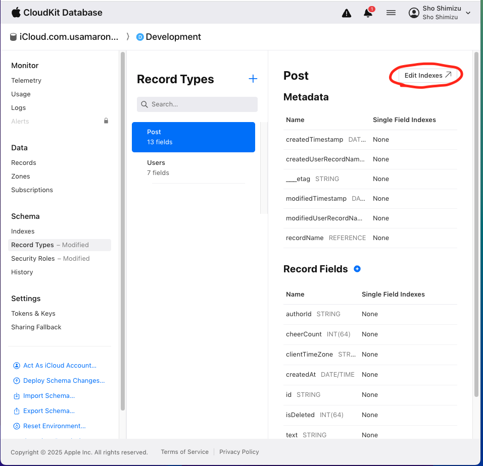
Task: Open the Development environment dropdown
Action: tap(173, 37)
